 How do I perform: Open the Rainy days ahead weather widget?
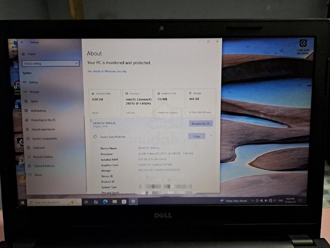tap(234, 201)
